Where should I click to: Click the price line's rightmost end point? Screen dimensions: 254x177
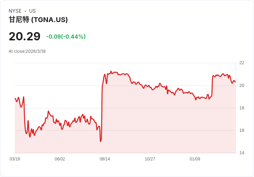[235, 82]
